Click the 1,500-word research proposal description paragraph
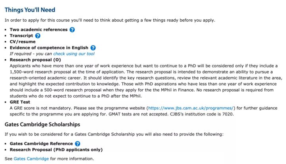Viewport: 286px width, 164px height. tap(146, 81)
